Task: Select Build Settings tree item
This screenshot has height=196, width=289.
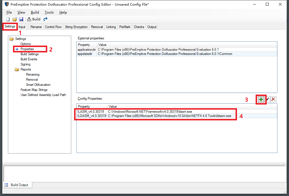Action: pyautogui.click(x=29, y=54)
